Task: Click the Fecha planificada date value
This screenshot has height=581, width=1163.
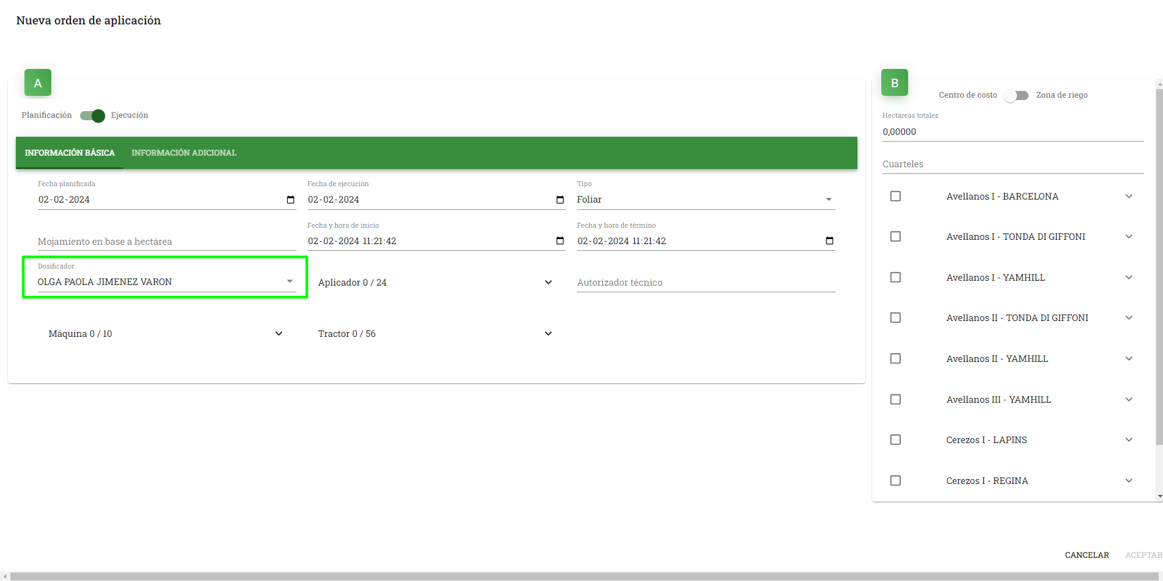Action: point(64,200)
